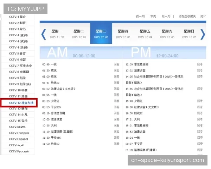Click 回看 for 00:46 一线
The width and height of the screenshot is (211, 169).
(116, 64)
